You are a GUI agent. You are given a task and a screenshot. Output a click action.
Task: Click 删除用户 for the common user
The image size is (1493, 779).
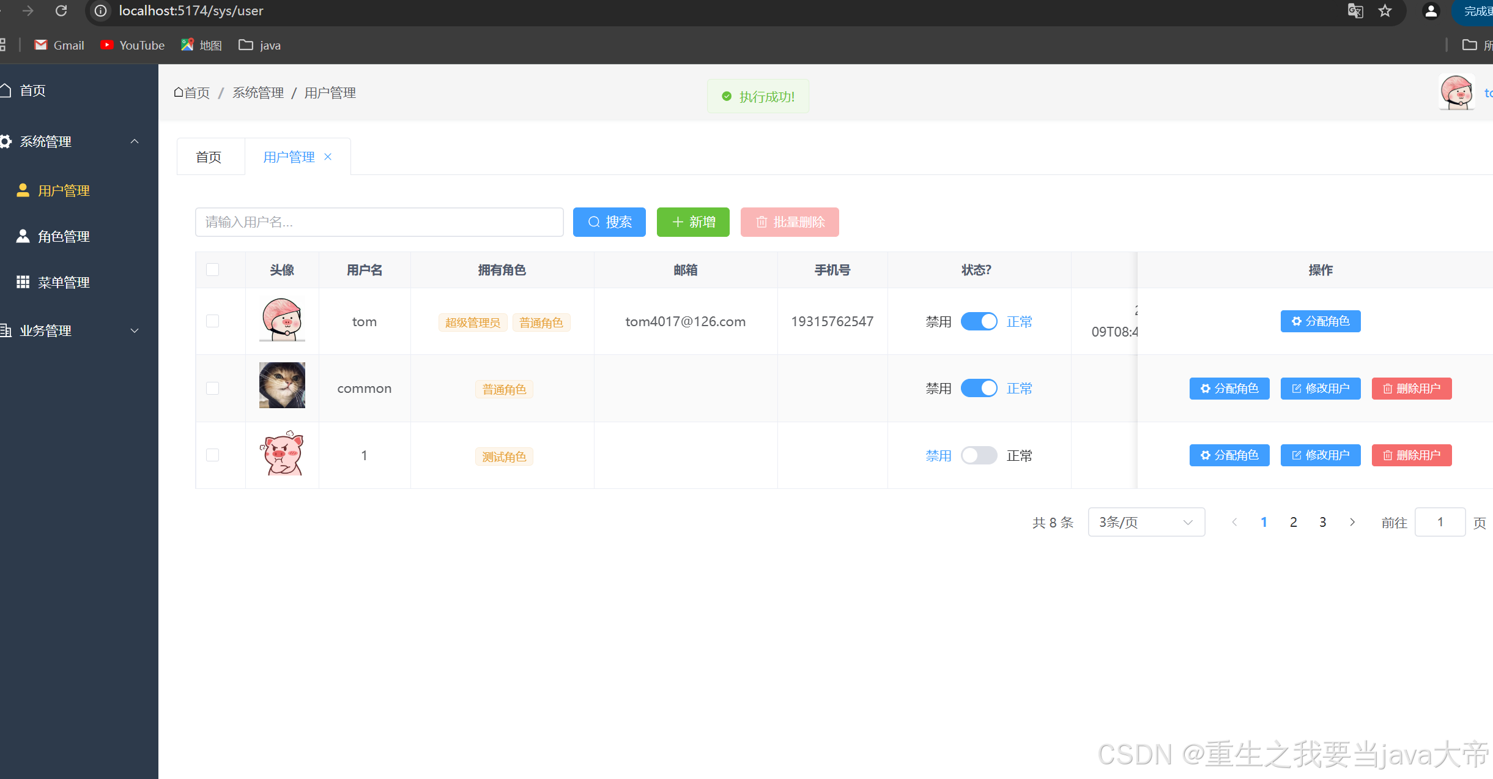[x=1411, y=388]
